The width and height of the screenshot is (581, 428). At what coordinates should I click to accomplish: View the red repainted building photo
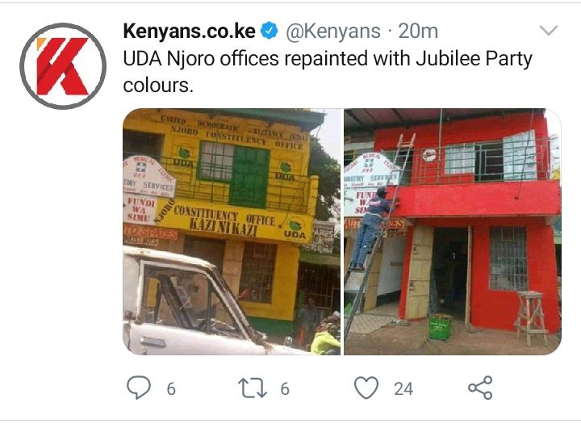click(x=453, y=232)
